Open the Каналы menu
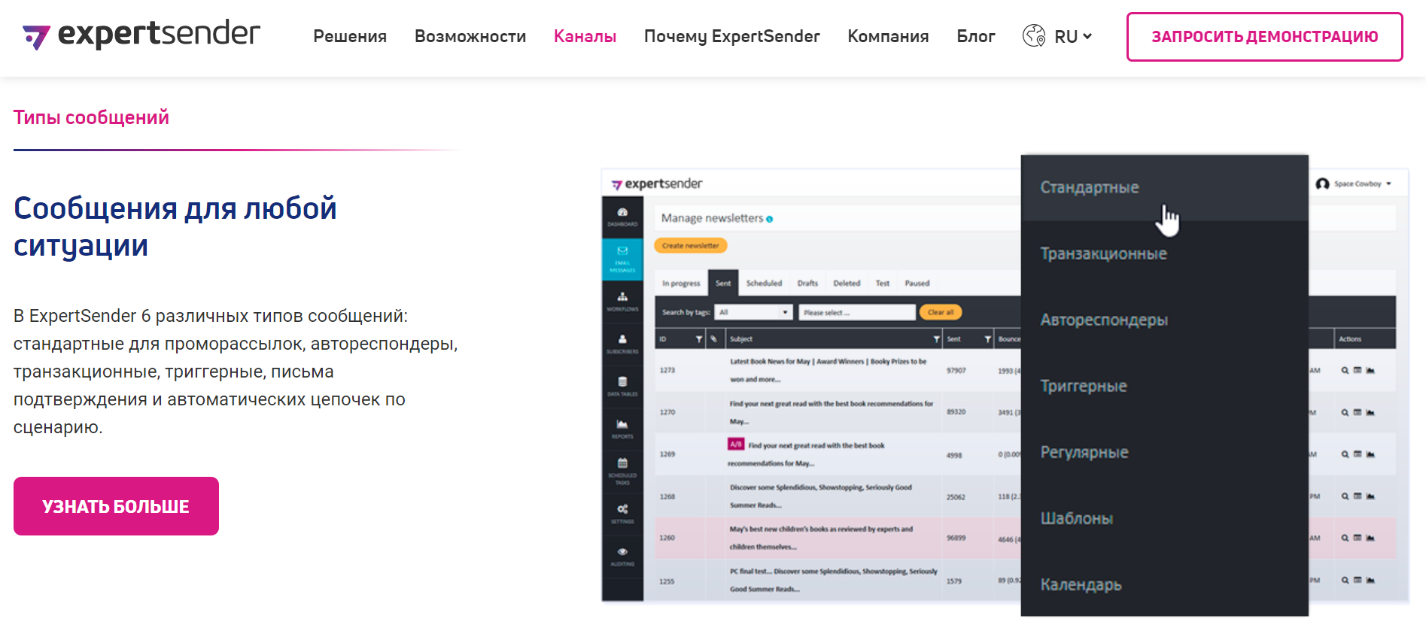This screenshot has width=1426, height=637. pos(585,36)
